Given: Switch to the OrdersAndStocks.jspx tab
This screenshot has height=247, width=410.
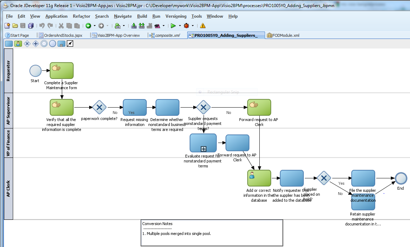Looking at the screenshot, I should pos(61,35).
